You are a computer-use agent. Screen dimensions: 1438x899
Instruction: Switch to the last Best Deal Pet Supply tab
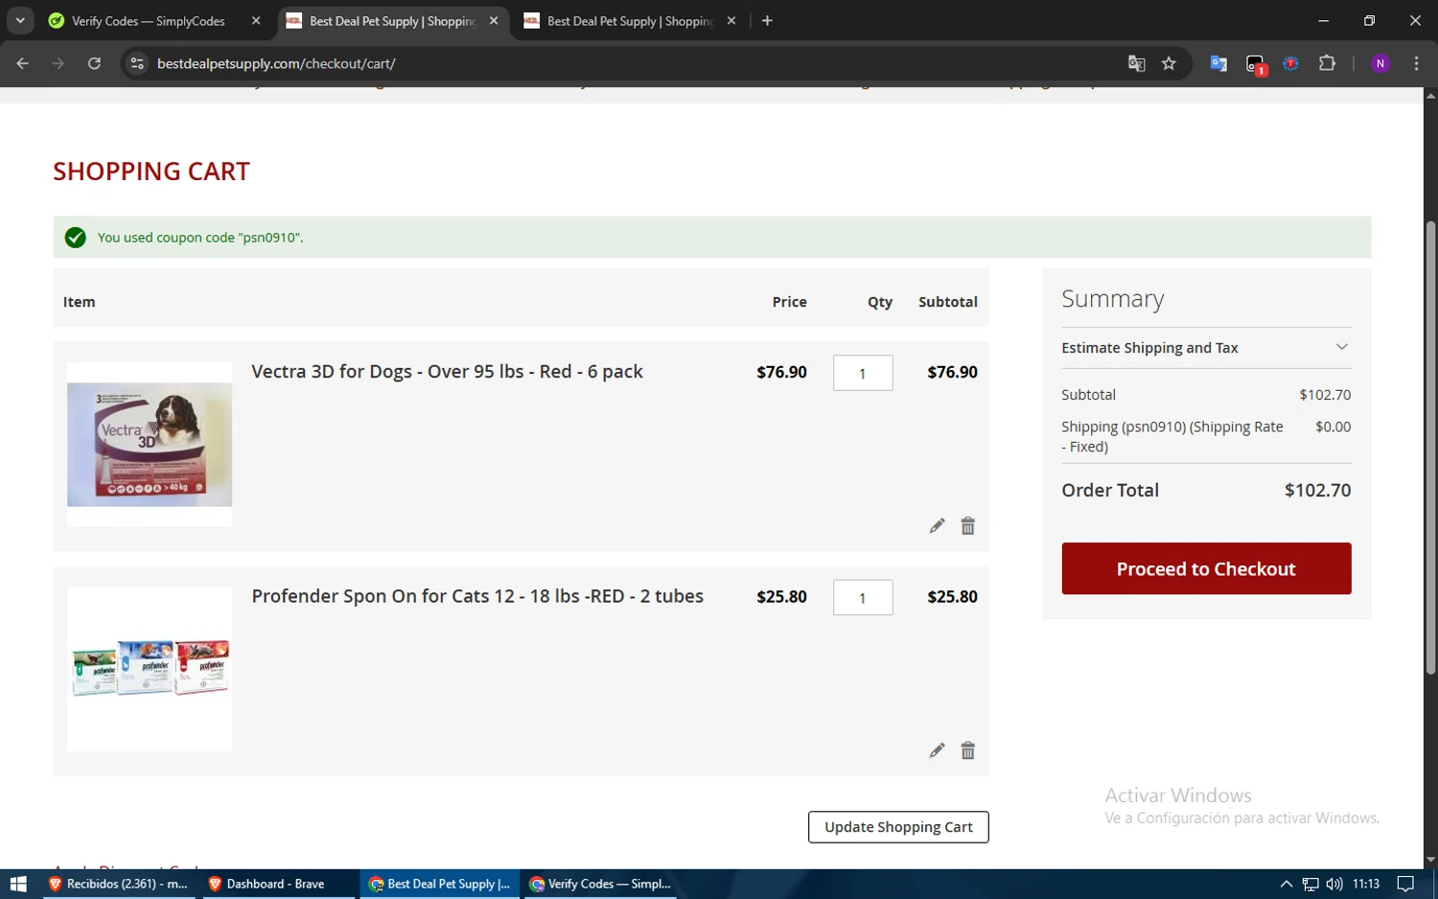[630, 20]
